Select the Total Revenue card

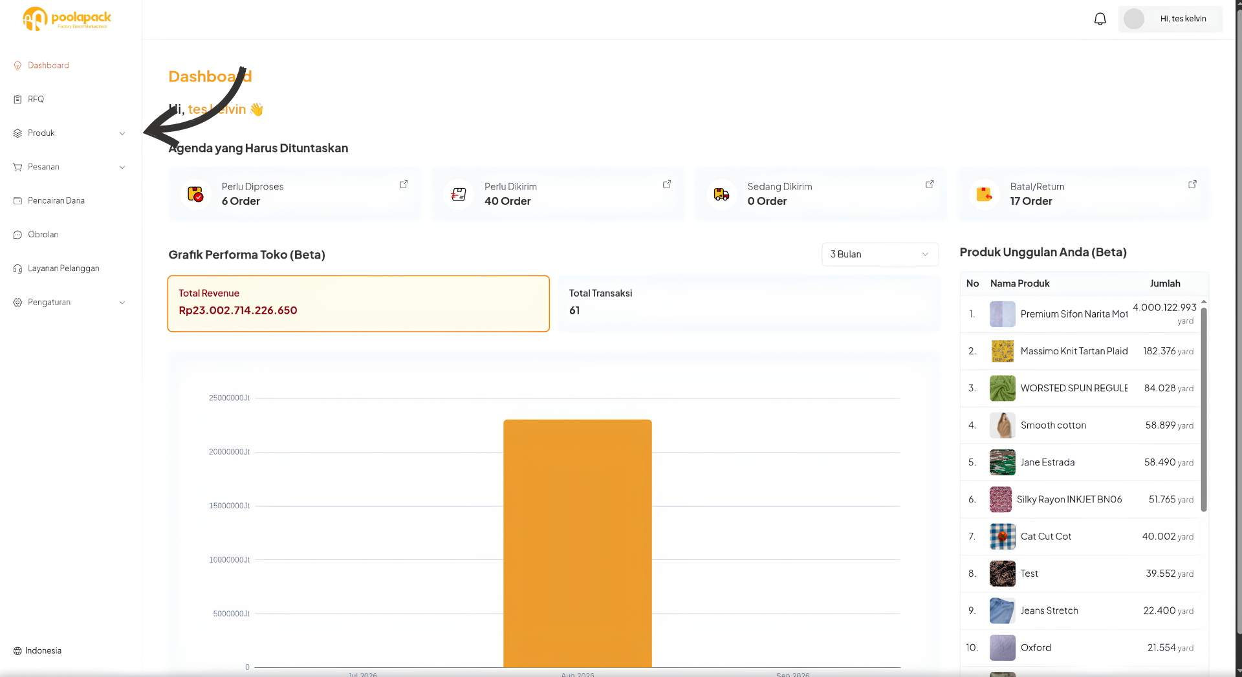coord(358,304)
